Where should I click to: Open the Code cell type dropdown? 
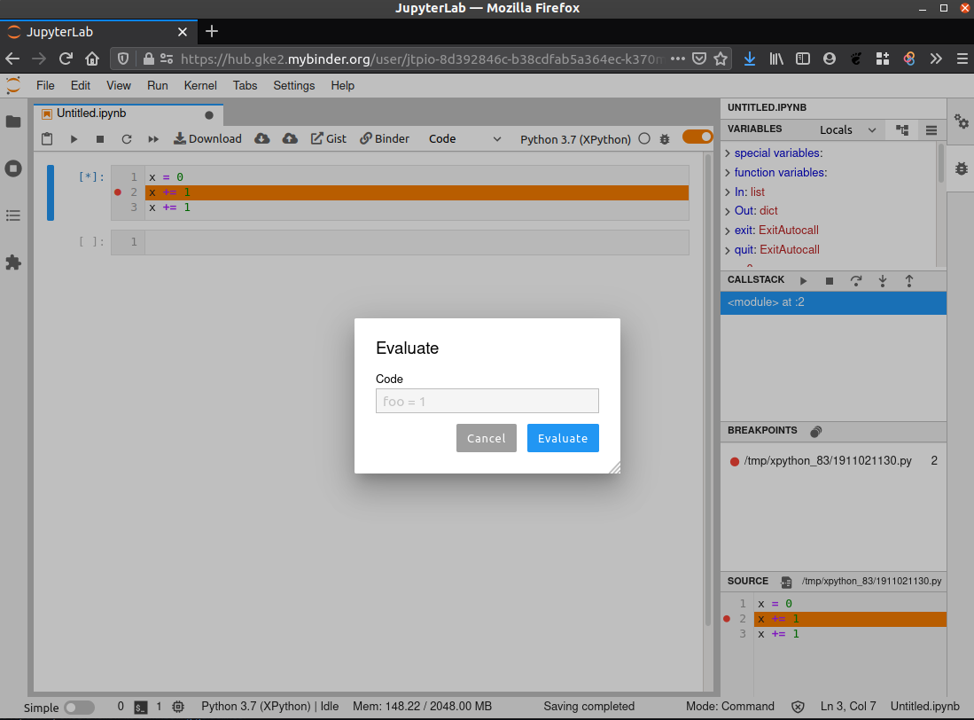[x=465, y=138]
